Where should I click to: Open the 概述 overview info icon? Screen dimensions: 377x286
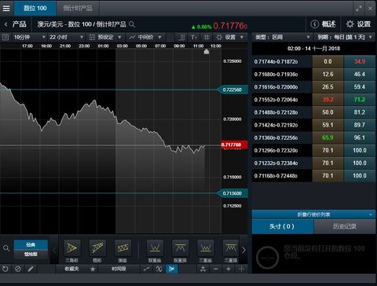[x=314, y=24]
